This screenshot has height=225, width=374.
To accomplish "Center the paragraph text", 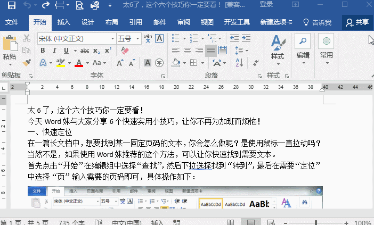I will 188,51.
